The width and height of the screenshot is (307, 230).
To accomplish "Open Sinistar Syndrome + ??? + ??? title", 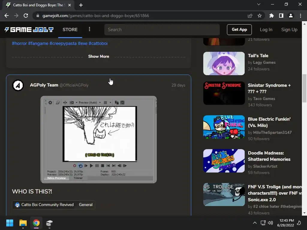I will [269, 88].
